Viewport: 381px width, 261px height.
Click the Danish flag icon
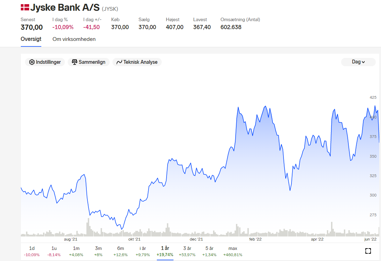[x=25, y=7]
